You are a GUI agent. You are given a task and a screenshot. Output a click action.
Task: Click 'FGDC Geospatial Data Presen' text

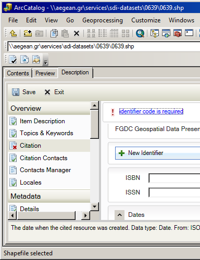coord(157,129)
